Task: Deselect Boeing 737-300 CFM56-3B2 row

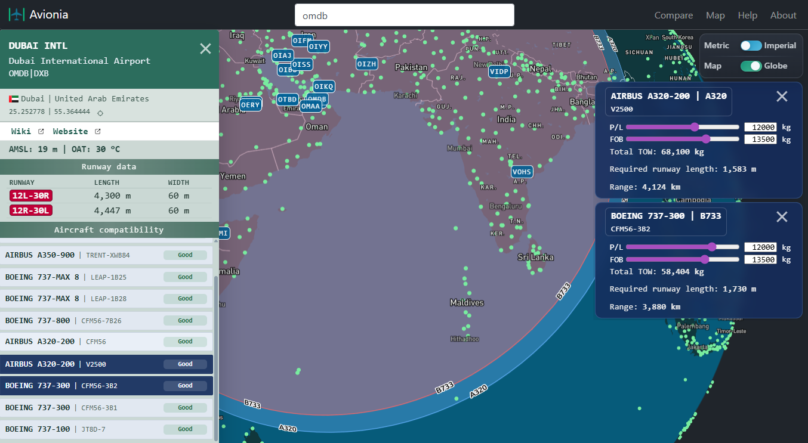Action: pos(106,386)
